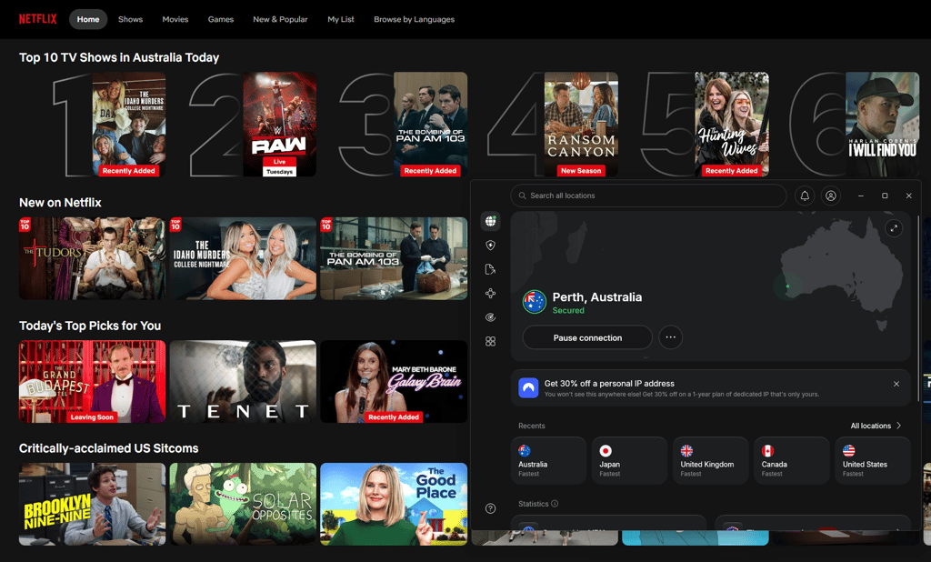
Task: Click the green Secured status text
Action: pos(568,310)
